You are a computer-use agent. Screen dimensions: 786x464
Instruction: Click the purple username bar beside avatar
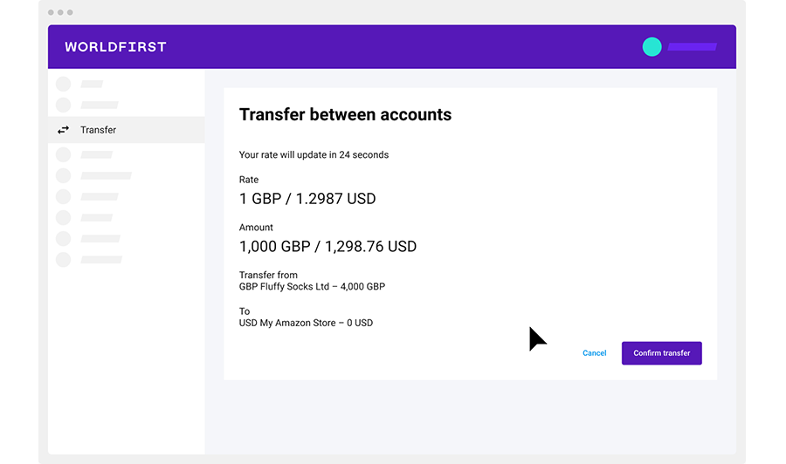[x=692, y=47]
